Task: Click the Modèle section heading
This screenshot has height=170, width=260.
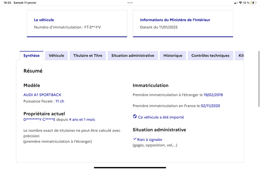Action: point(32,85)
